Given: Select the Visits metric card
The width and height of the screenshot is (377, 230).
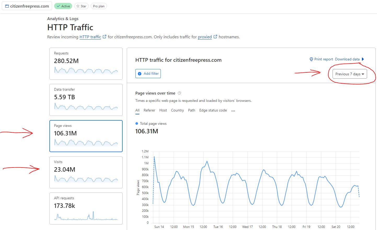Looking at the screenshot, I should coord(86,172).
